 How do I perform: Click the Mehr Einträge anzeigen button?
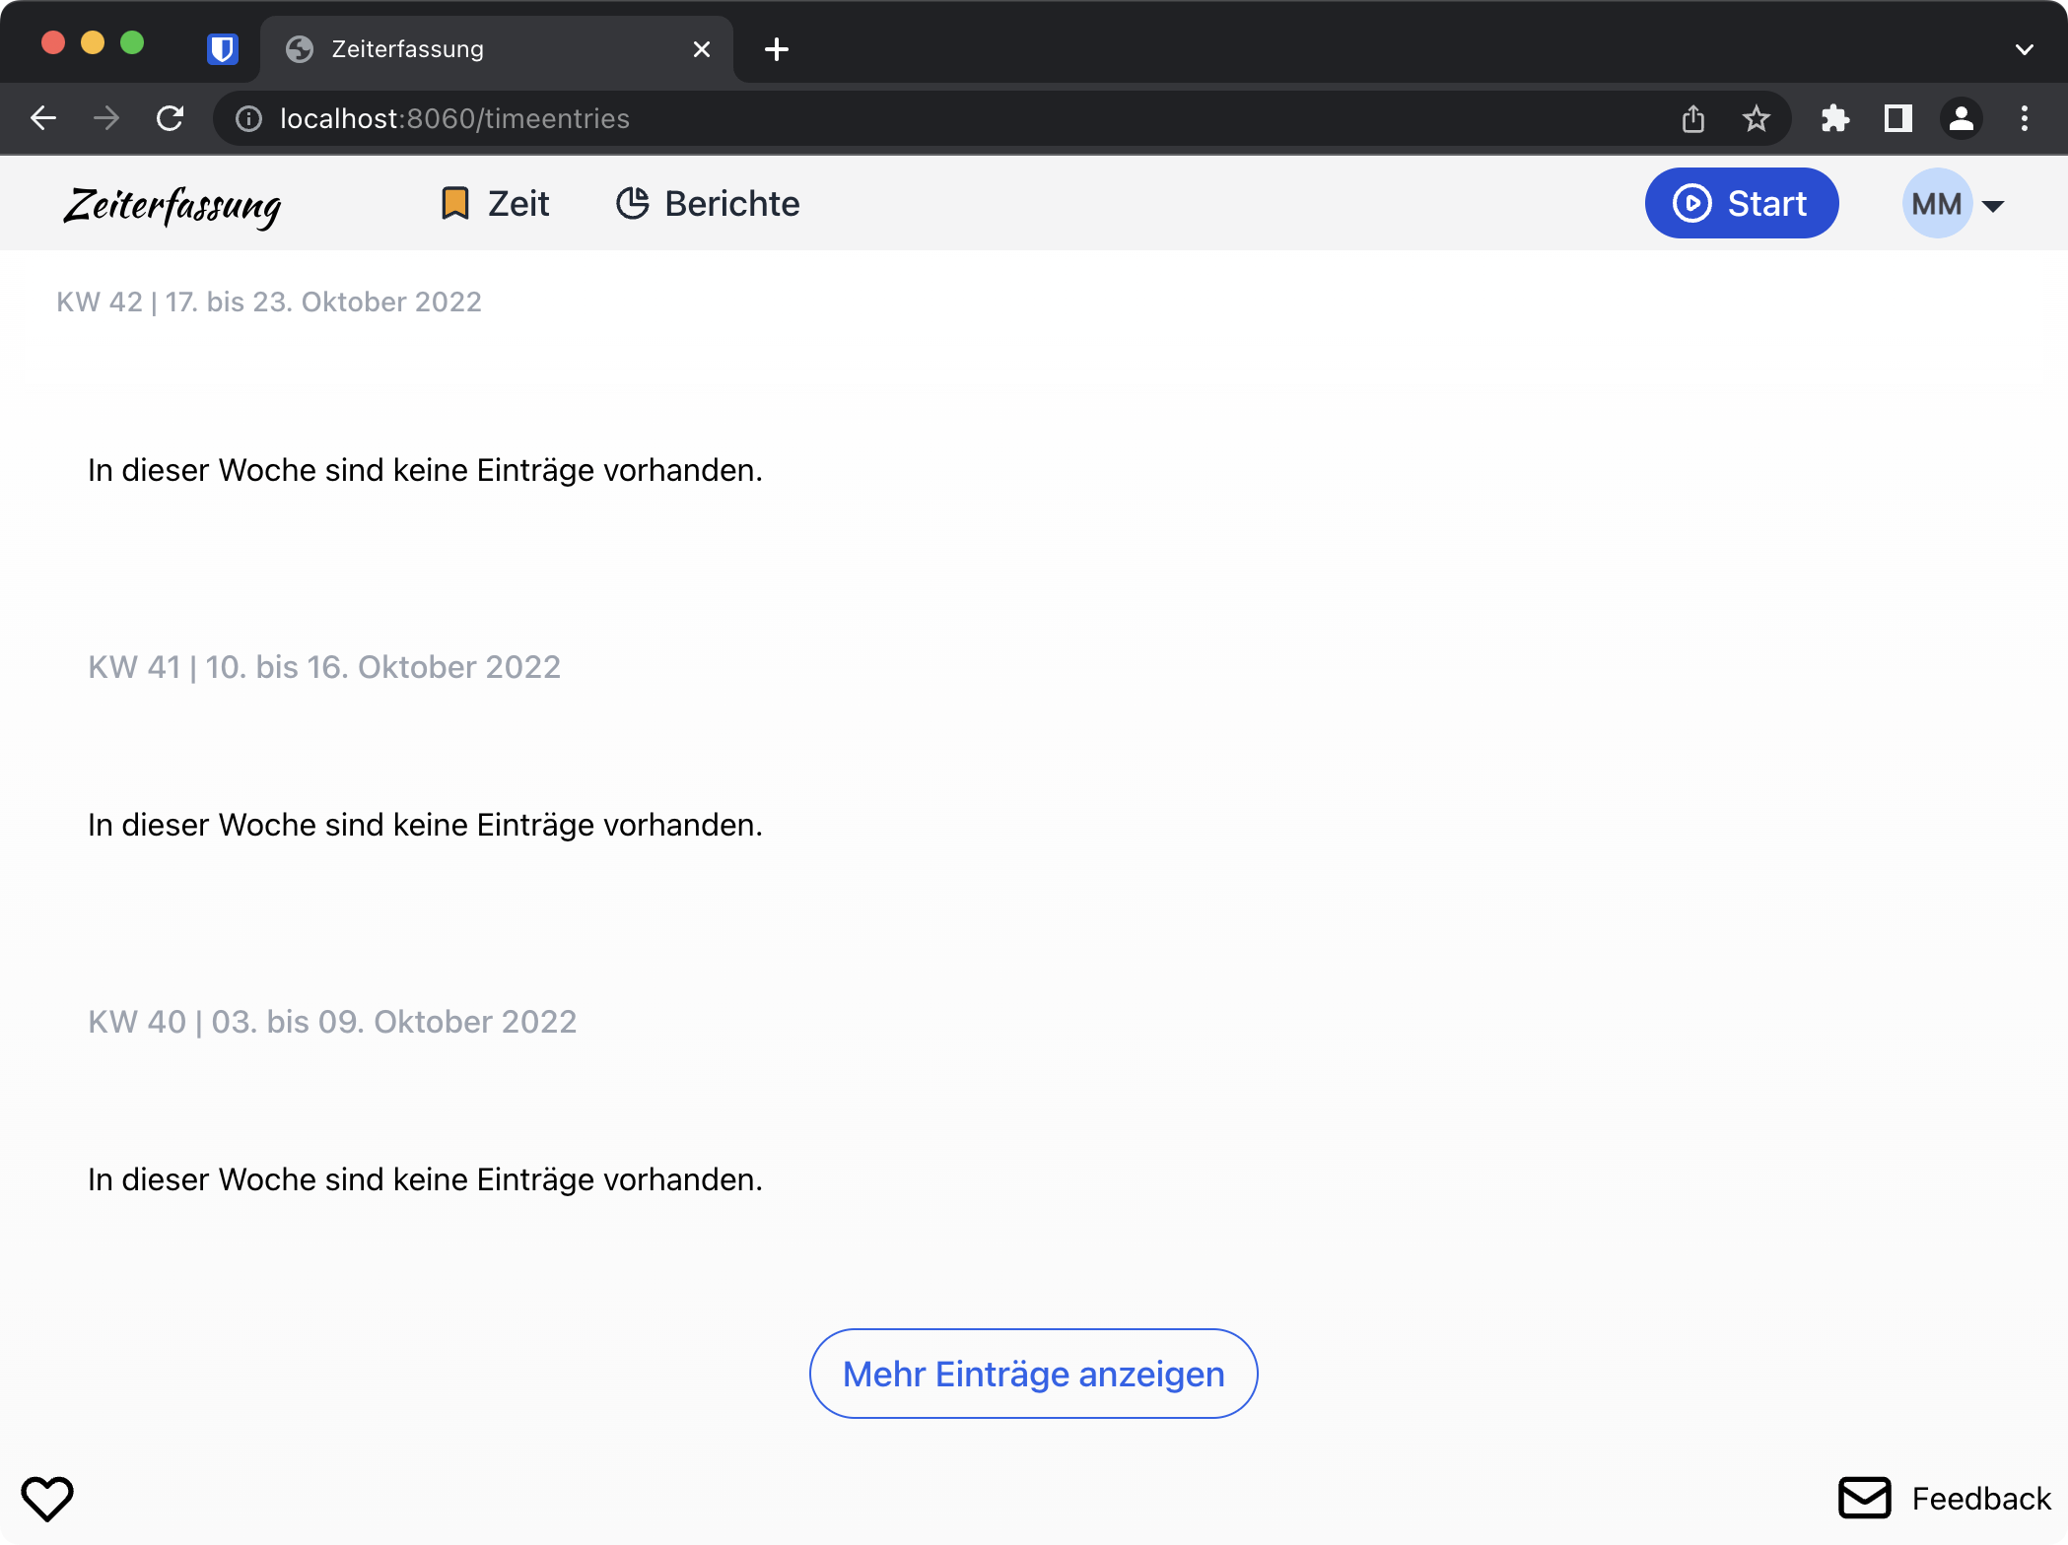click(1032, 1373)
